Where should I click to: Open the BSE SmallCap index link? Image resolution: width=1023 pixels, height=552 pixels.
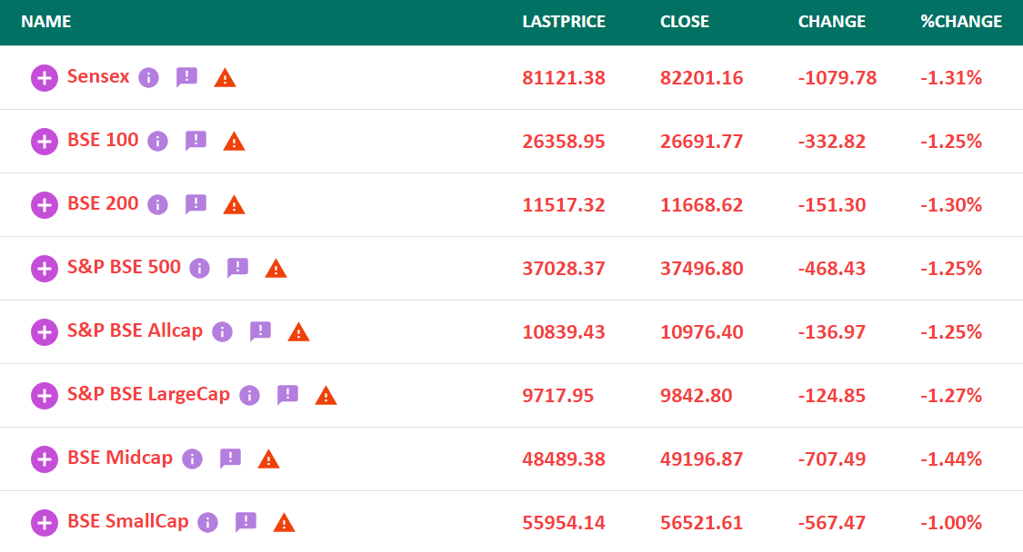coord(128,521)
